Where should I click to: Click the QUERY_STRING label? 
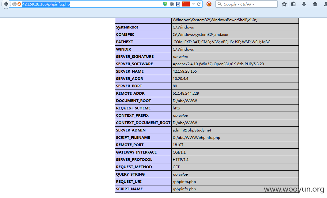[x=130, y=174]
